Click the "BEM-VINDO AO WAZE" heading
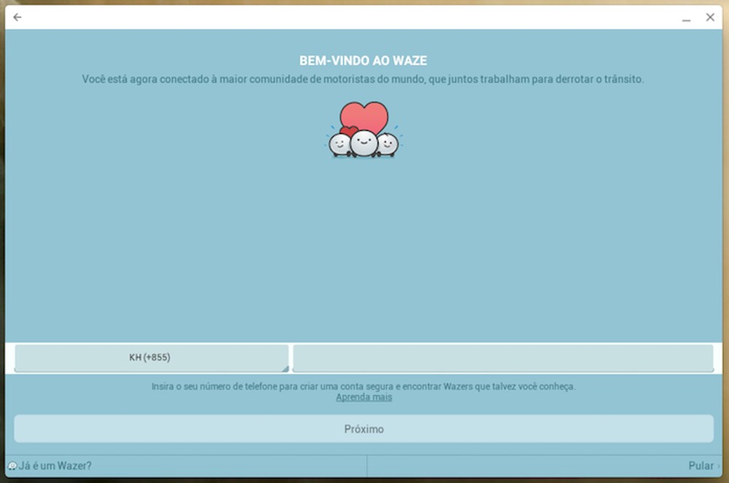729x483 pixels. click(x=364, y=60)
